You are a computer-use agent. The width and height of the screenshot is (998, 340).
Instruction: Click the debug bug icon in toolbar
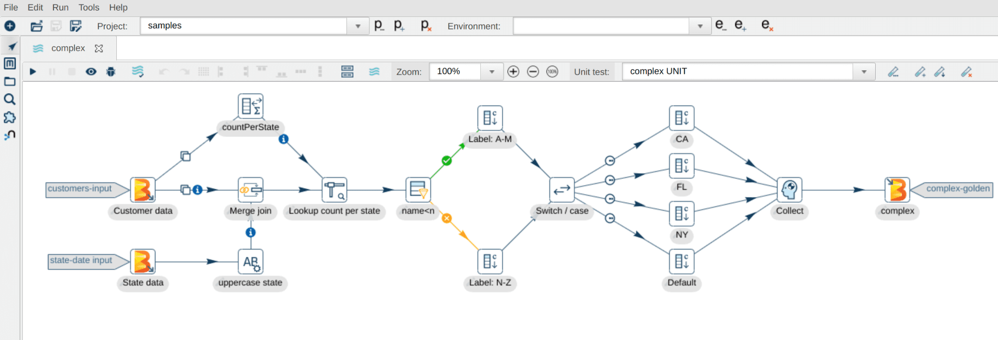(x=111, y=72)
